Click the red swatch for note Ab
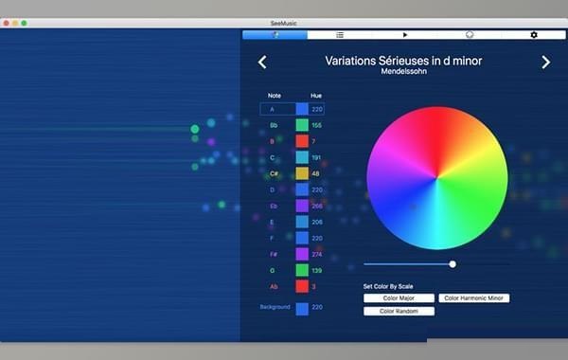 (x=302, y=287)
